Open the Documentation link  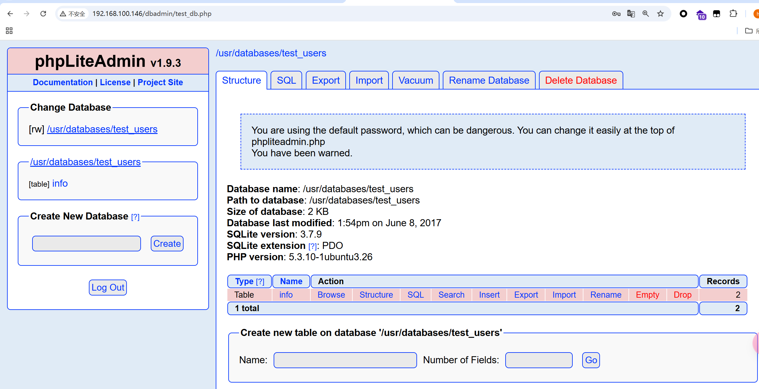tap(63, 82)
